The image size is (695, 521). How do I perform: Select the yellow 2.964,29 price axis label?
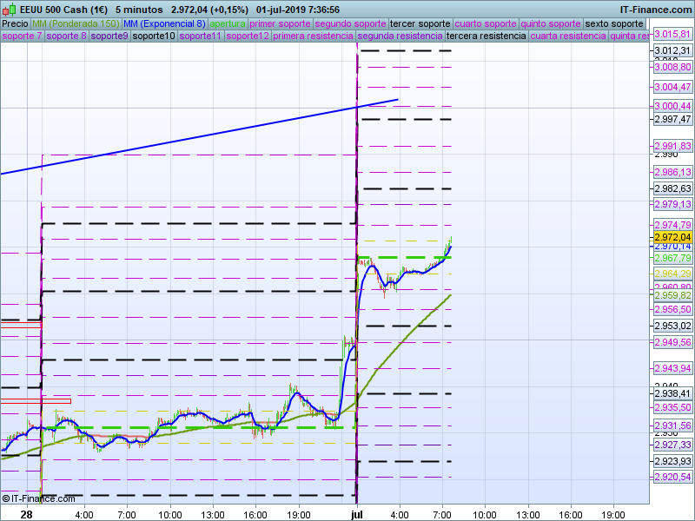point(672,274)
